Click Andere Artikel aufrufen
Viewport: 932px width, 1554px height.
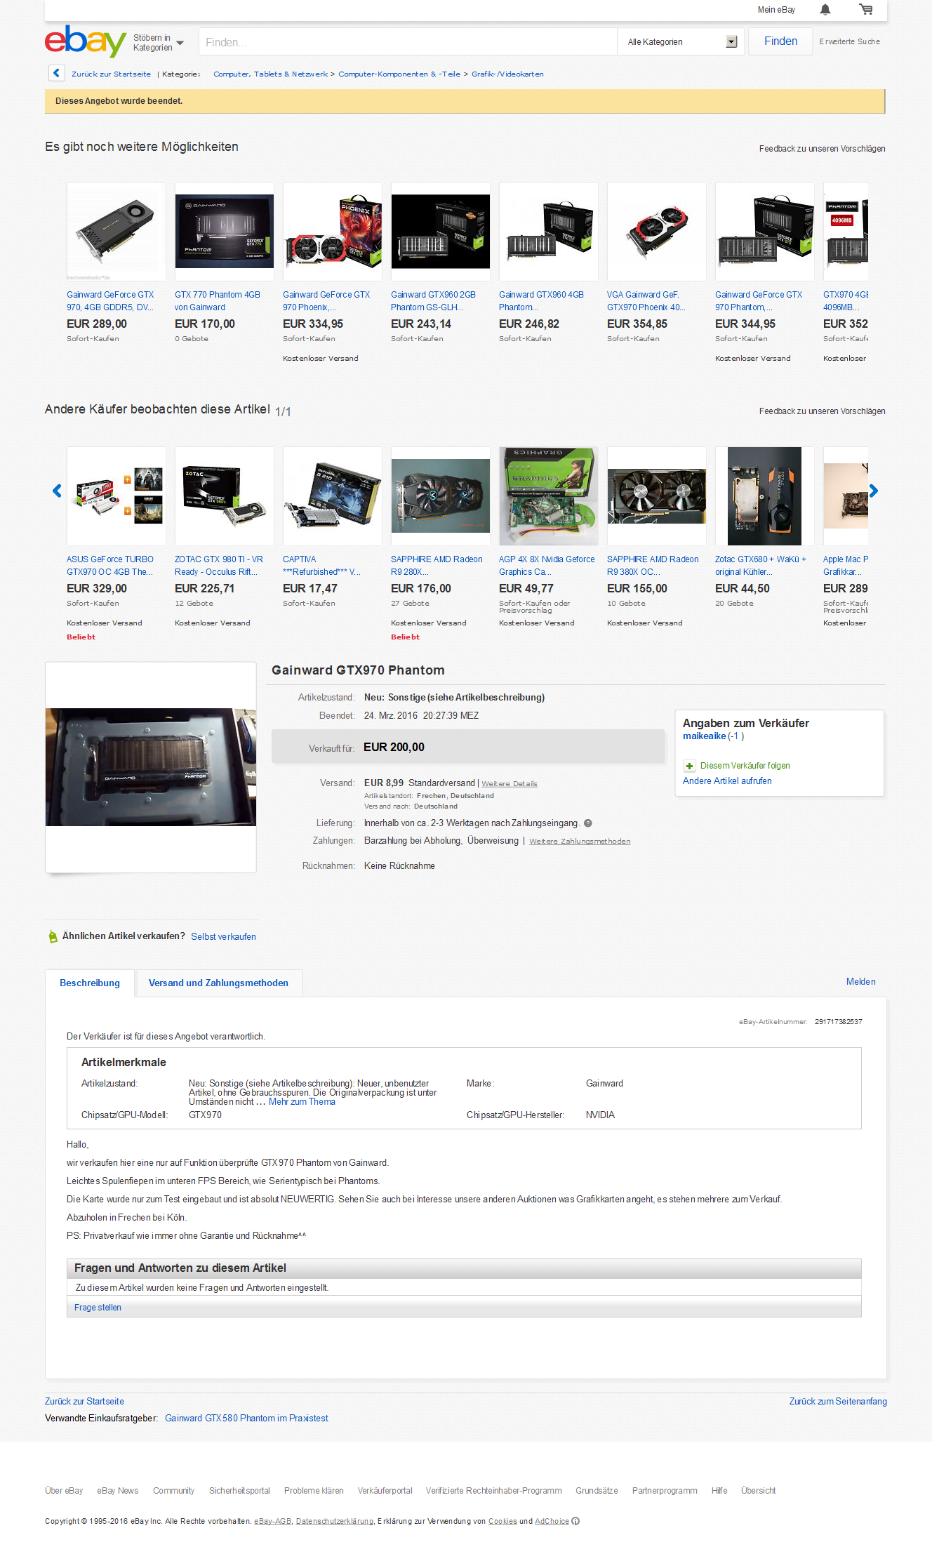point(727,781)
